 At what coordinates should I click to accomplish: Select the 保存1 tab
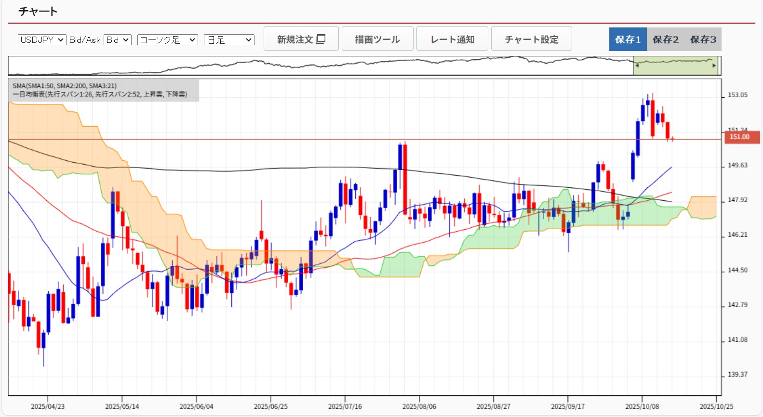[628, 39]
